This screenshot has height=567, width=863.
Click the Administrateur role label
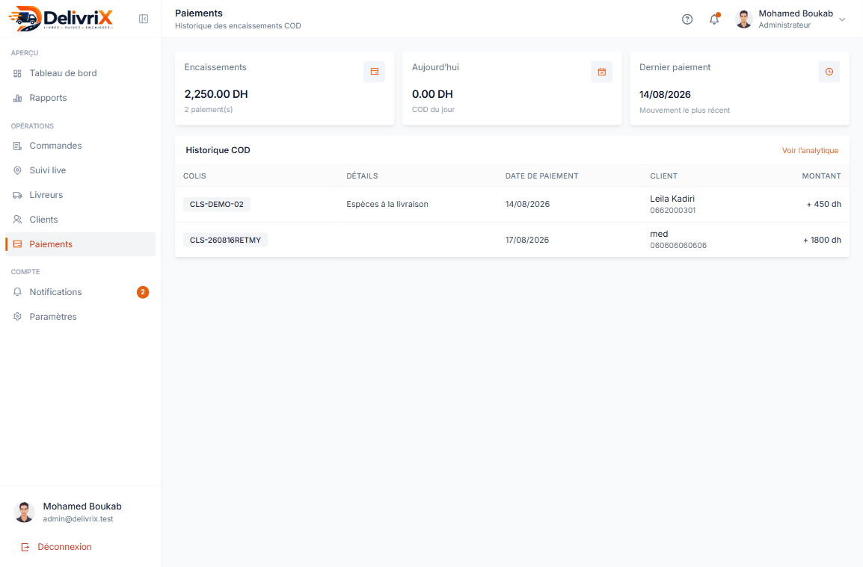(784, 25)
